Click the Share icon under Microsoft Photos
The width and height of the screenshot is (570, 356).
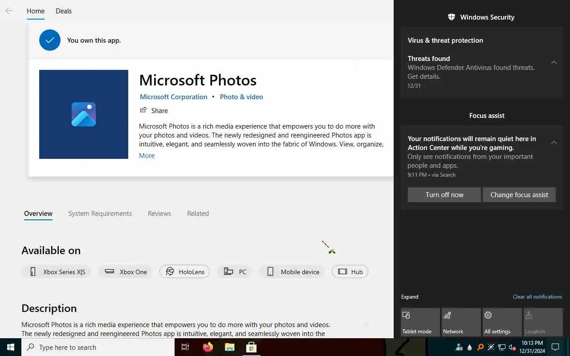[x=143, y=110]
